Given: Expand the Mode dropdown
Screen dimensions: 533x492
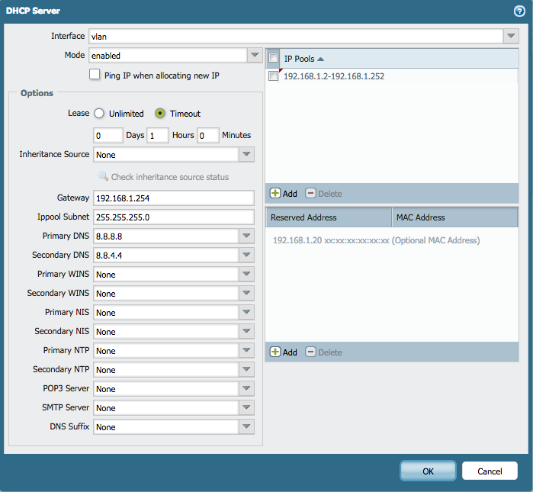Looking at the screenshot, I should [x=255, y=55].
